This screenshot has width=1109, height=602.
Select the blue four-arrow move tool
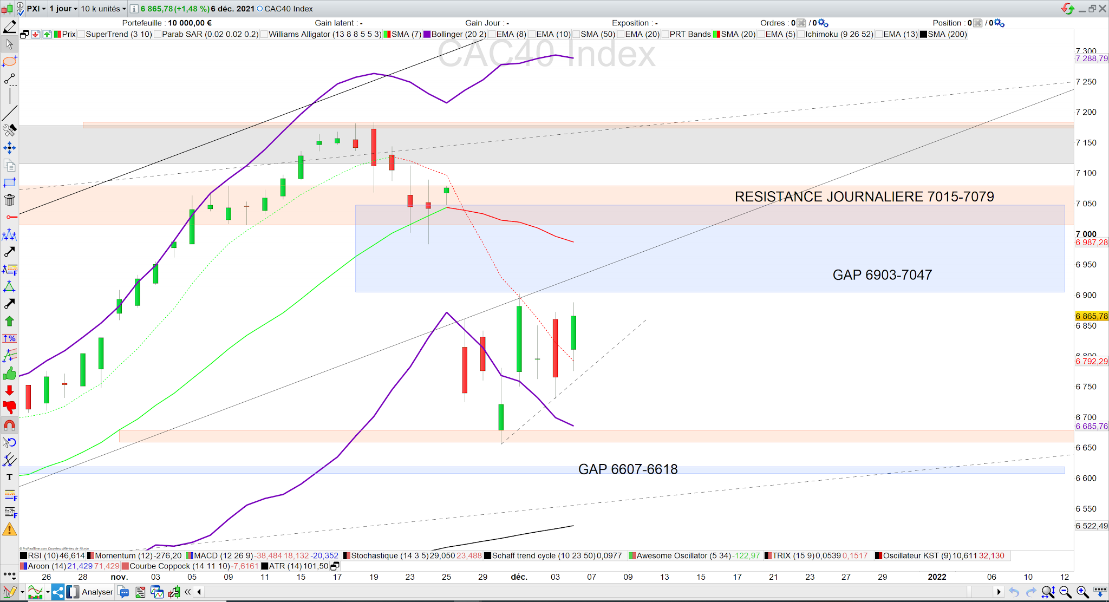tap(9, 148)
